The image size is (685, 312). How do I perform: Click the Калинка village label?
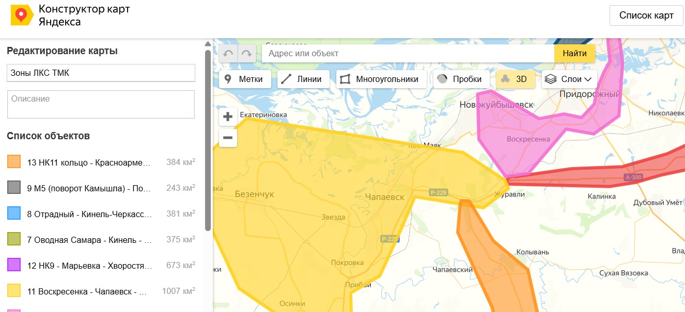[x=602, y=196]
